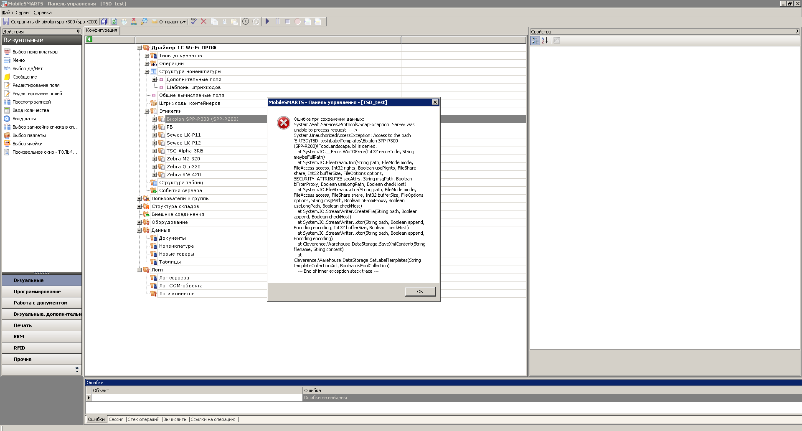802x431 pixels.
Task: Click the Меню action icon
Action: tap(7, 60)
